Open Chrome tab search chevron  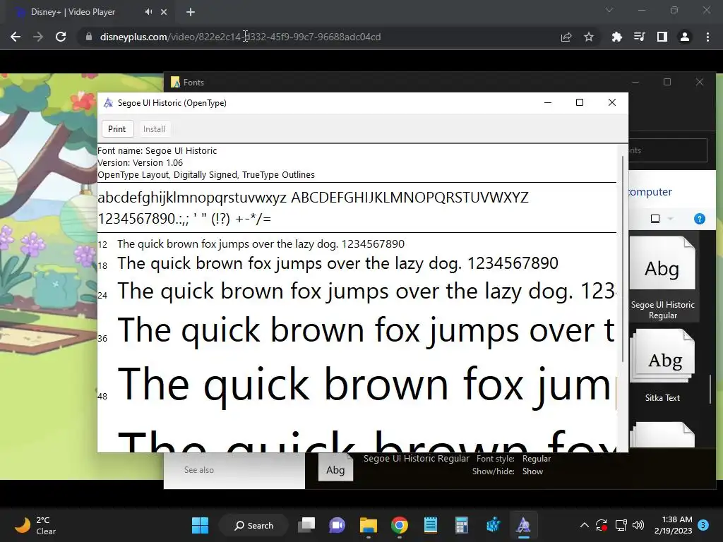tap(609, 10)
